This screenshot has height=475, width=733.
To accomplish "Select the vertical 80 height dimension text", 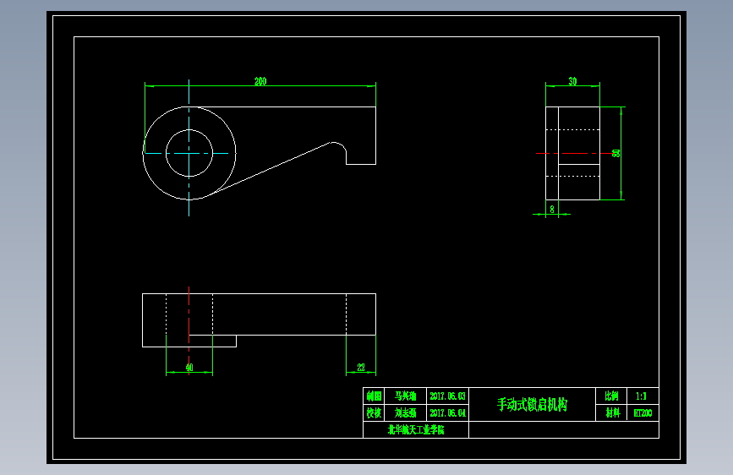I will 616,153.
